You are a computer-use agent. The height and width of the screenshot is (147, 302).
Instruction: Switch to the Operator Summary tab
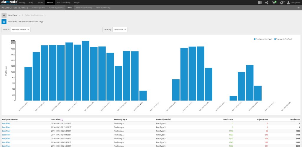[84, 8]
